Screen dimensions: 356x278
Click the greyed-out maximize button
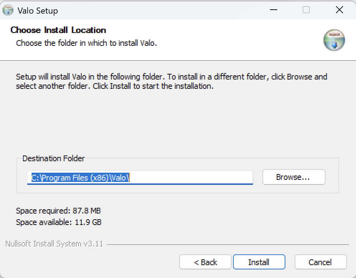point(306,10)
